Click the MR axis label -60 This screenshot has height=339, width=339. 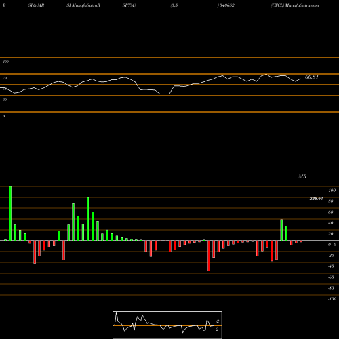tap(331, 277)
